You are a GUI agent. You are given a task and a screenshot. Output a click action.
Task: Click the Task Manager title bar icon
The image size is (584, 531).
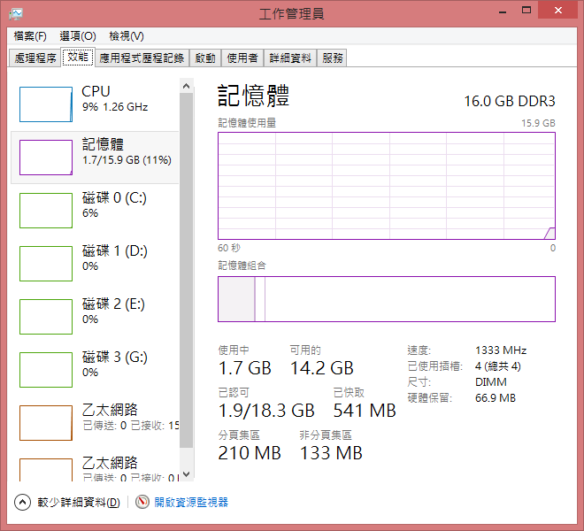tap(16, 14)
